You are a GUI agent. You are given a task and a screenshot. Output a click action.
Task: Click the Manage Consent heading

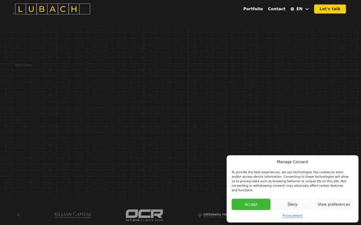pyautogui.click(x=292, y=162)
